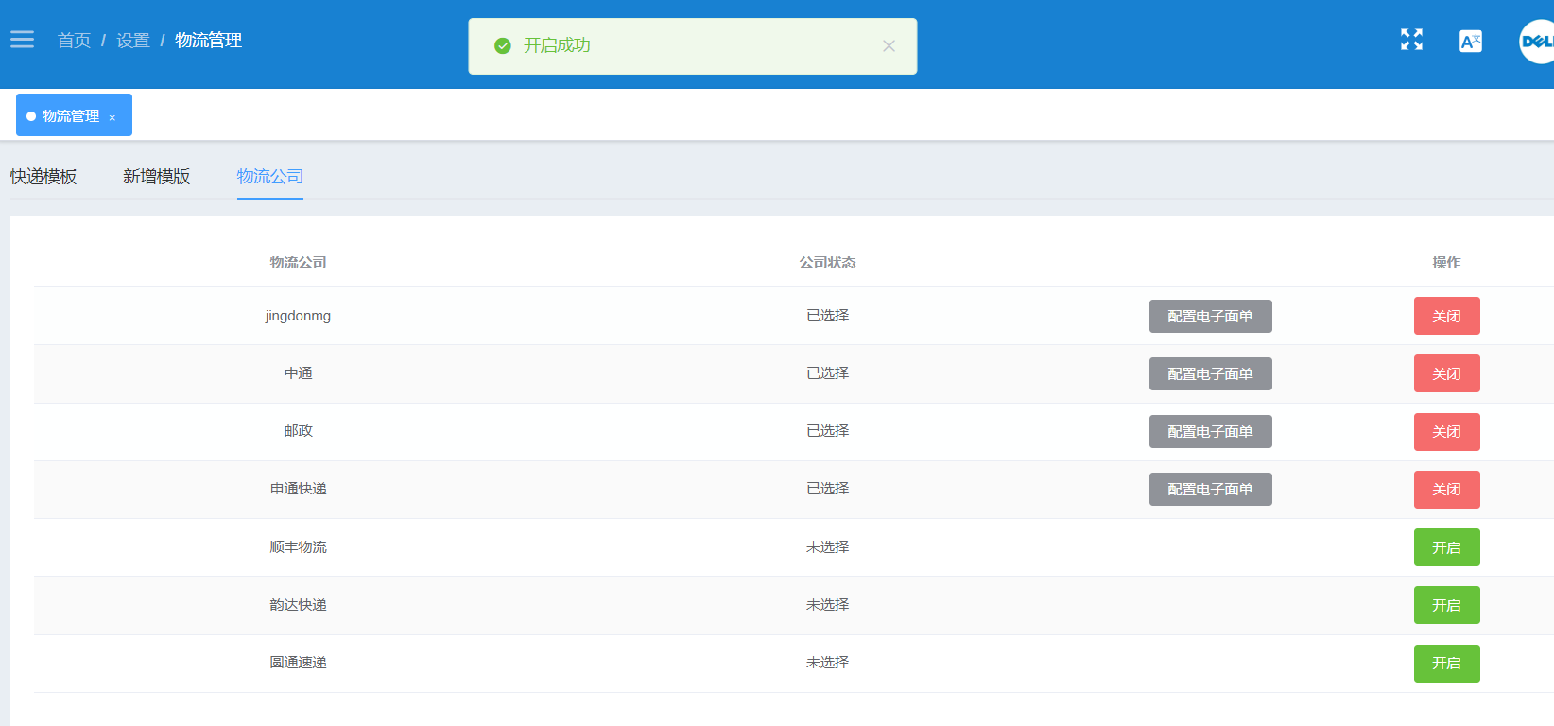Image resolution: width=1554 pixels, height=726 pixels.
Task: Click the 公司状态 column header
Action: [828, 262]
